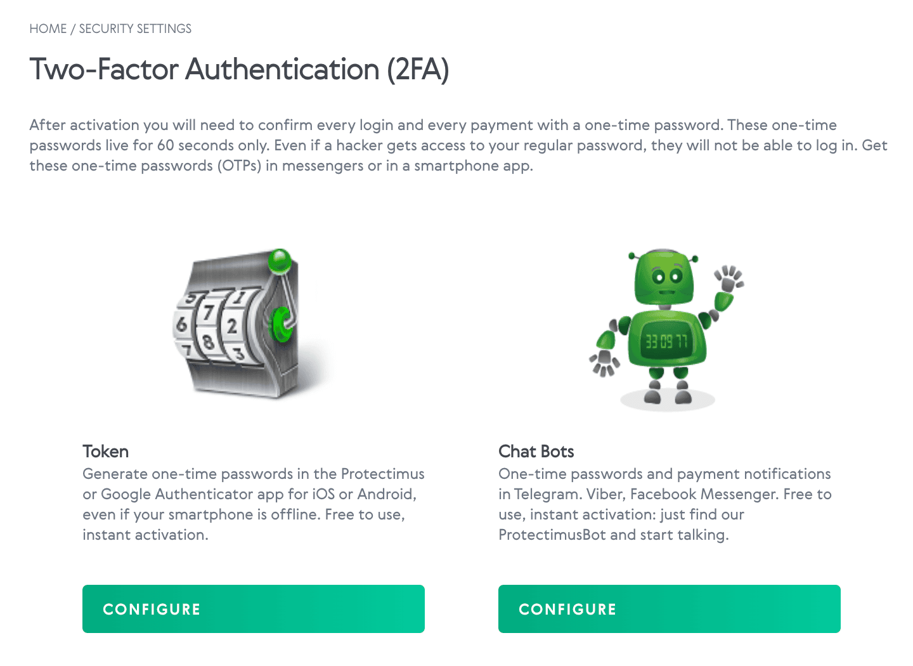Screen dimensions: 913x666
Task: Click the Chat Bots description mentioning Telegram
Action: tap(664, 504)
